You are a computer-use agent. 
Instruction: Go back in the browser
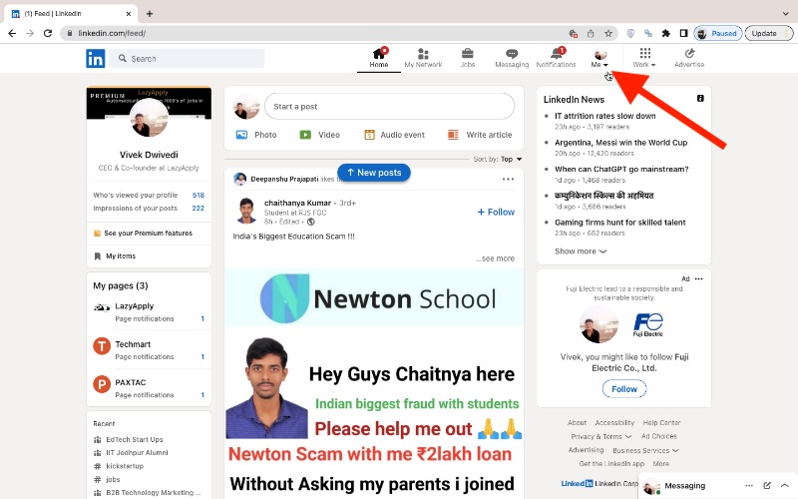pyautogui.click(x=12, y=33)
